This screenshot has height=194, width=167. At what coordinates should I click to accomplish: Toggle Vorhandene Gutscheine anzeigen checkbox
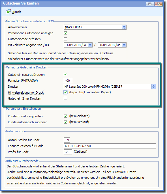pyautogui.click(x=65, y=33)
